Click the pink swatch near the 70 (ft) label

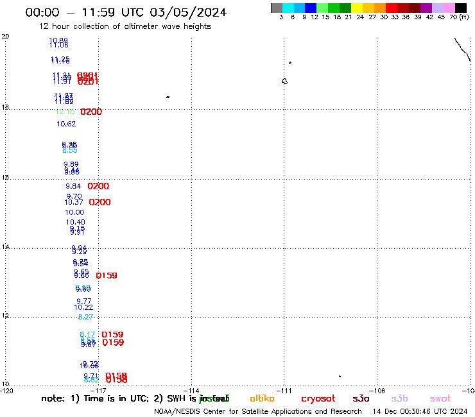click(x=449, y=8)
